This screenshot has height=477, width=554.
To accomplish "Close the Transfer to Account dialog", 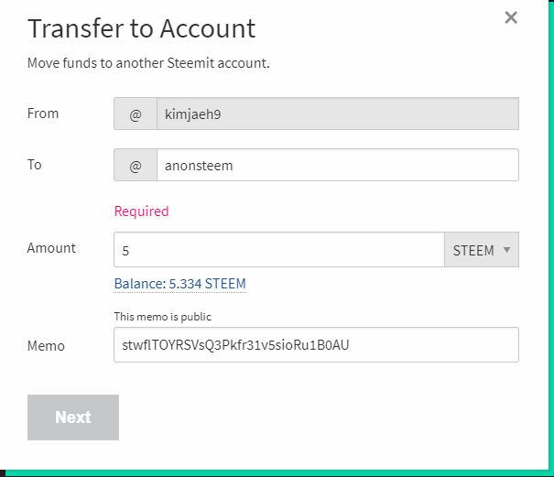I will point(511,17).
